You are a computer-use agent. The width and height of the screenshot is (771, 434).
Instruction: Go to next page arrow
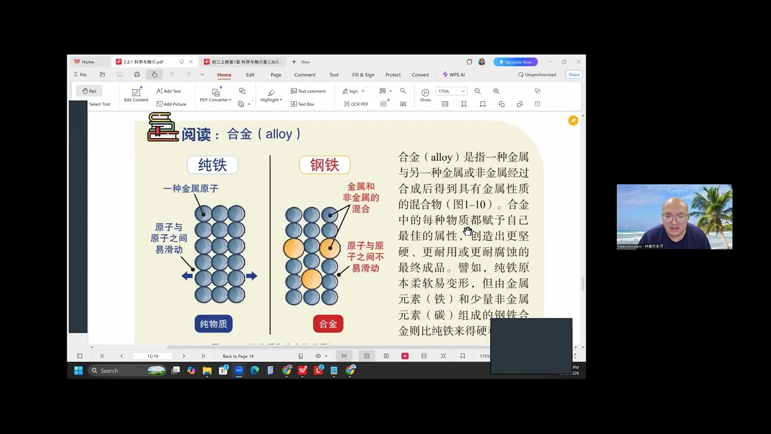(x=184, y=356)
